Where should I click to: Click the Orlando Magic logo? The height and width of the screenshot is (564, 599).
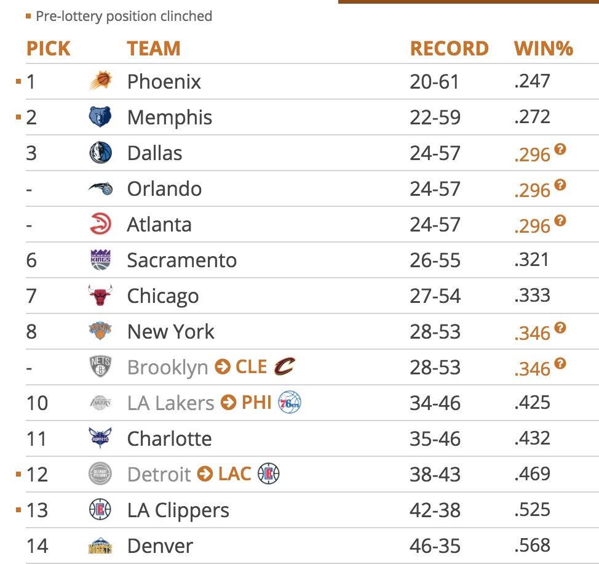(100, 188)
